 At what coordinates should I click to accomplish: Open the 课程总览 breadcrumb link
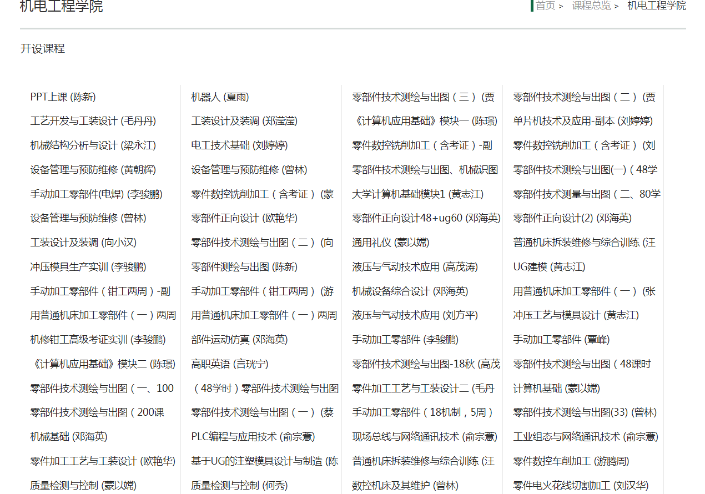click(x=592, y=6)
